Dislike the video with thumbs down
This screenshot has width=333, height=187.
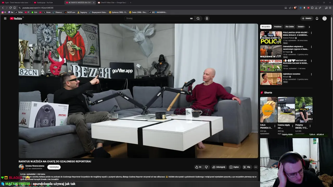click(206, 167)
